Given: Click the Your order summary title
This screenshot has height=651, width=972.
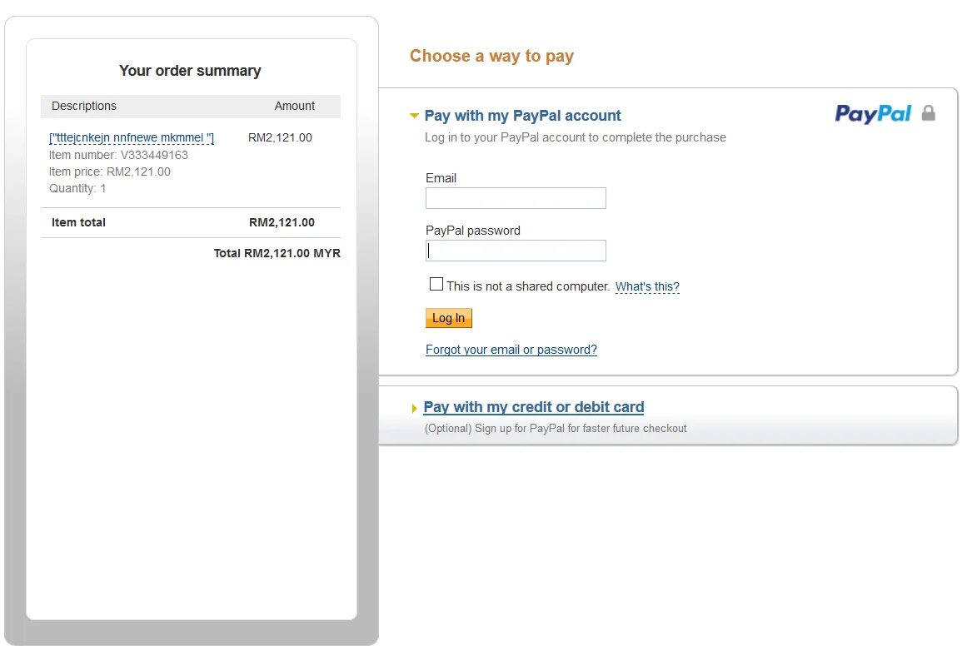Looking at the screenshot, I should [x=190, y=71].
